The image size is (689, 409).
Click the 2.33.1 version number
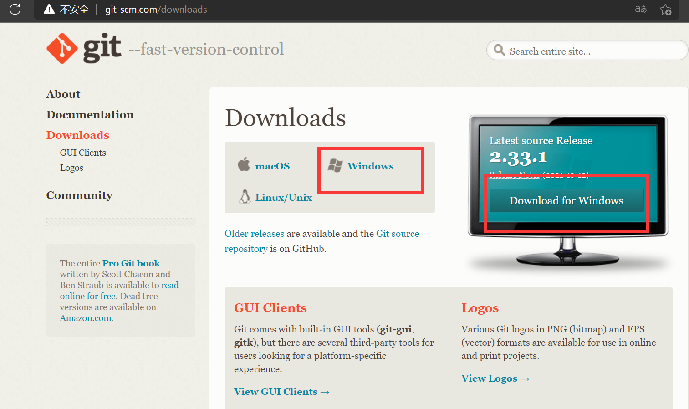pyautogui.click(x=518, y=158)
